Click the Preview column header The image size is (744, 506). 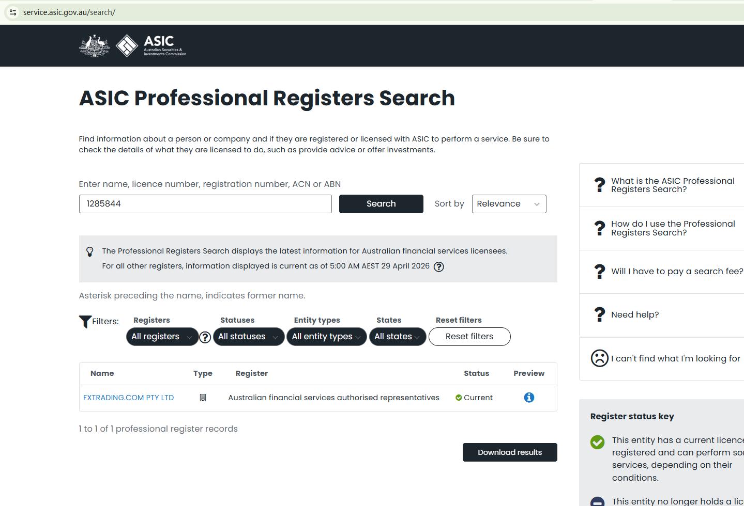[529, 373]
